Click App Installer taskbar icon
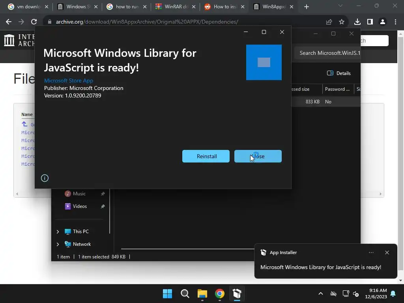This screenshot has width=404, height=303. pos(237,294)
